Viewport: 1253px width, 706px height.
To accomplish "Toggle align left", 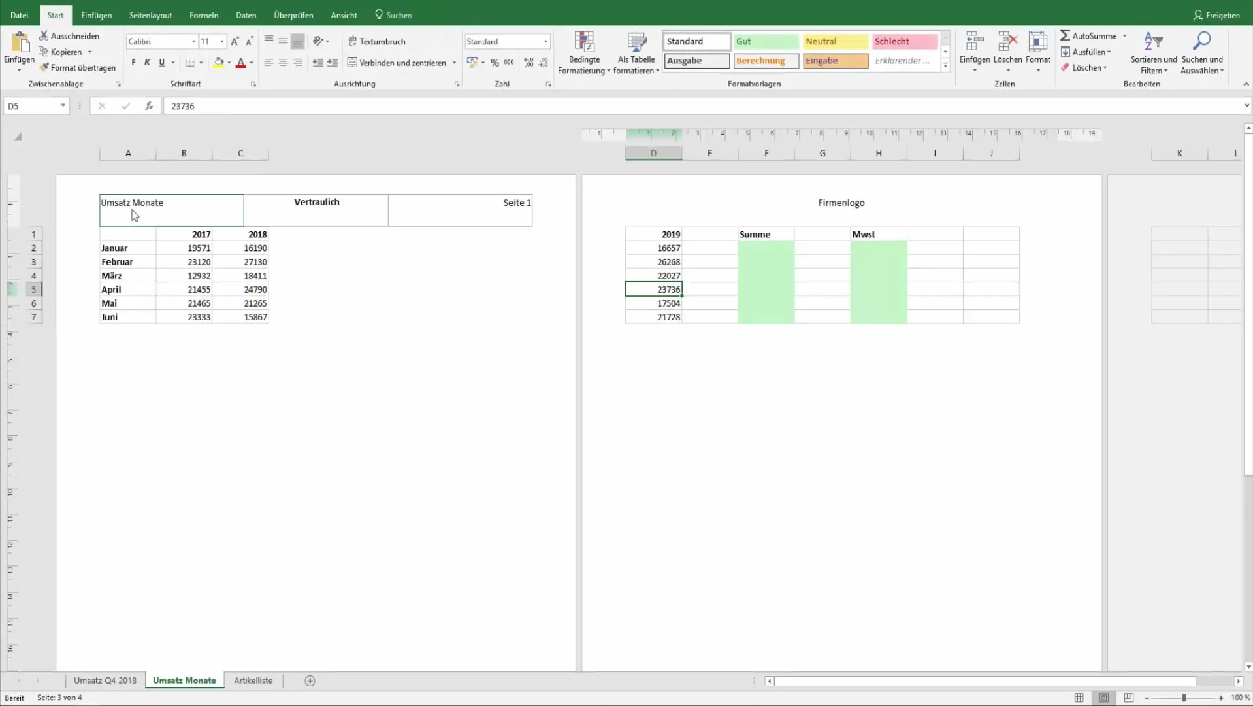I will [268, 63].
